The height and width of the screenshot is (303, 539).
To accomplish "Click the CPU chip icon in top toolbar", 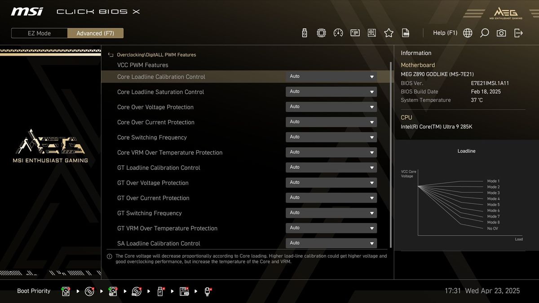I will pyautogui.click(x=321, y=33).
